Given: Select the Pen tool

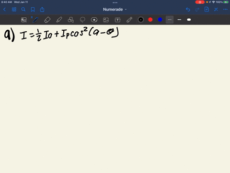Looking at the screenshot, I should pos(35,20).
